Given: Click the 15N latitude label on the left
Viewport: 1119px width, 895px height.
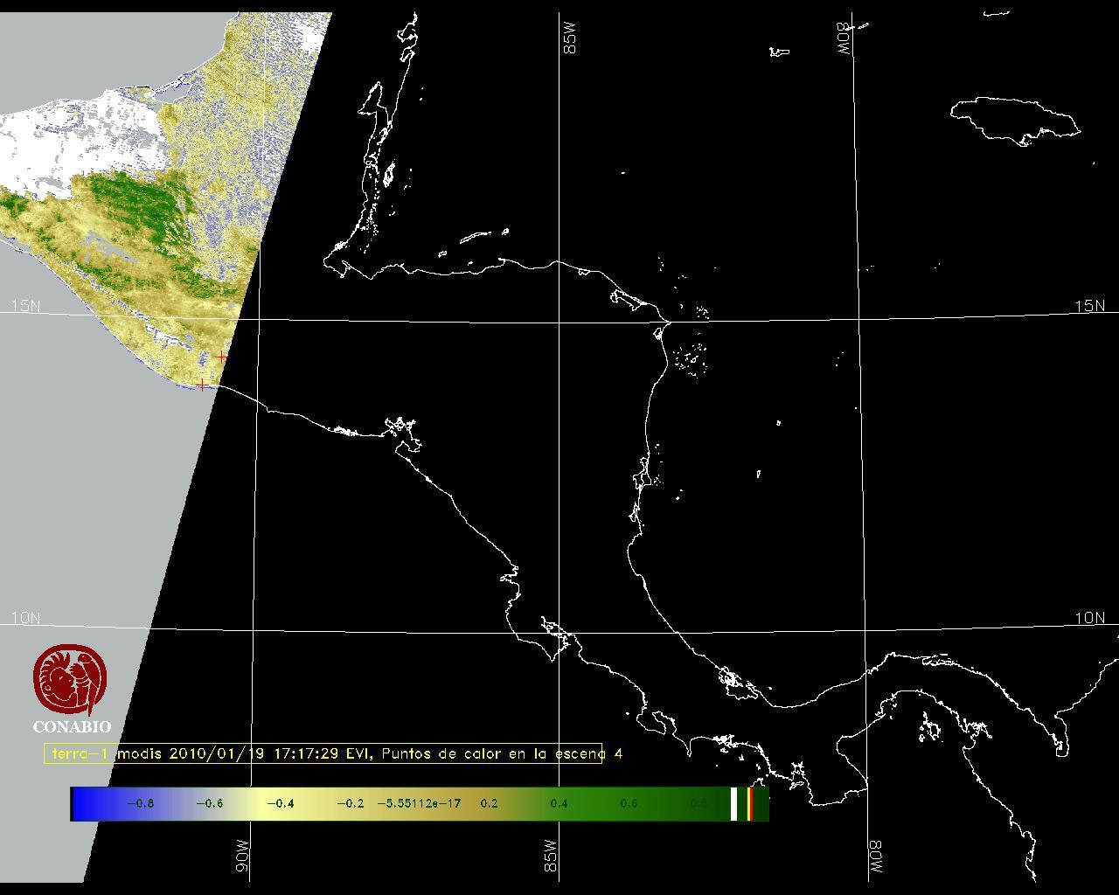Looking at the screenshot, I should coord(25,306).
